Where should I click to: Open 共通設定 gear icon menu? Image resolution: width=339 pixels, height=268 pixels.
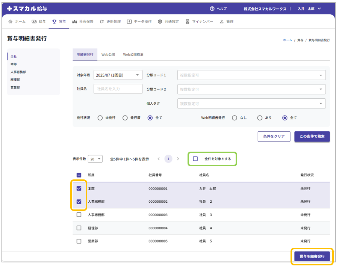tap(160, 22)
